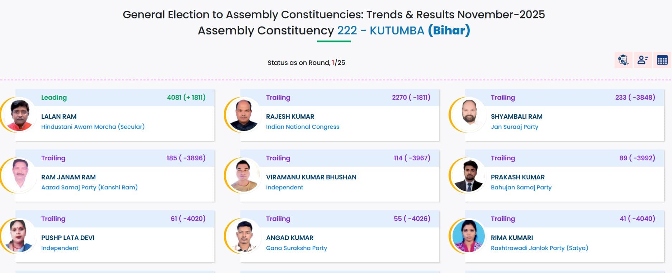Click the Jan Suraaj Party label
The width and height of the screenshot is (672, 273).
click(514, 127)
